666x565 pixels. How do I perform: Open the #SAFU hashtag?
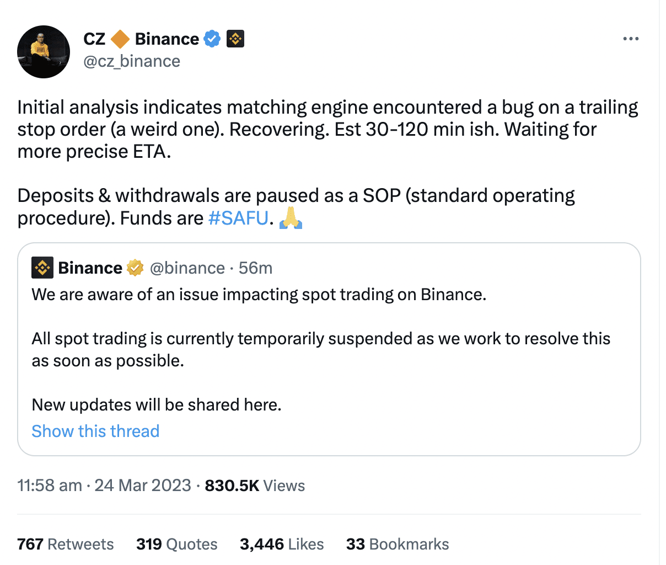click(238, 218)
